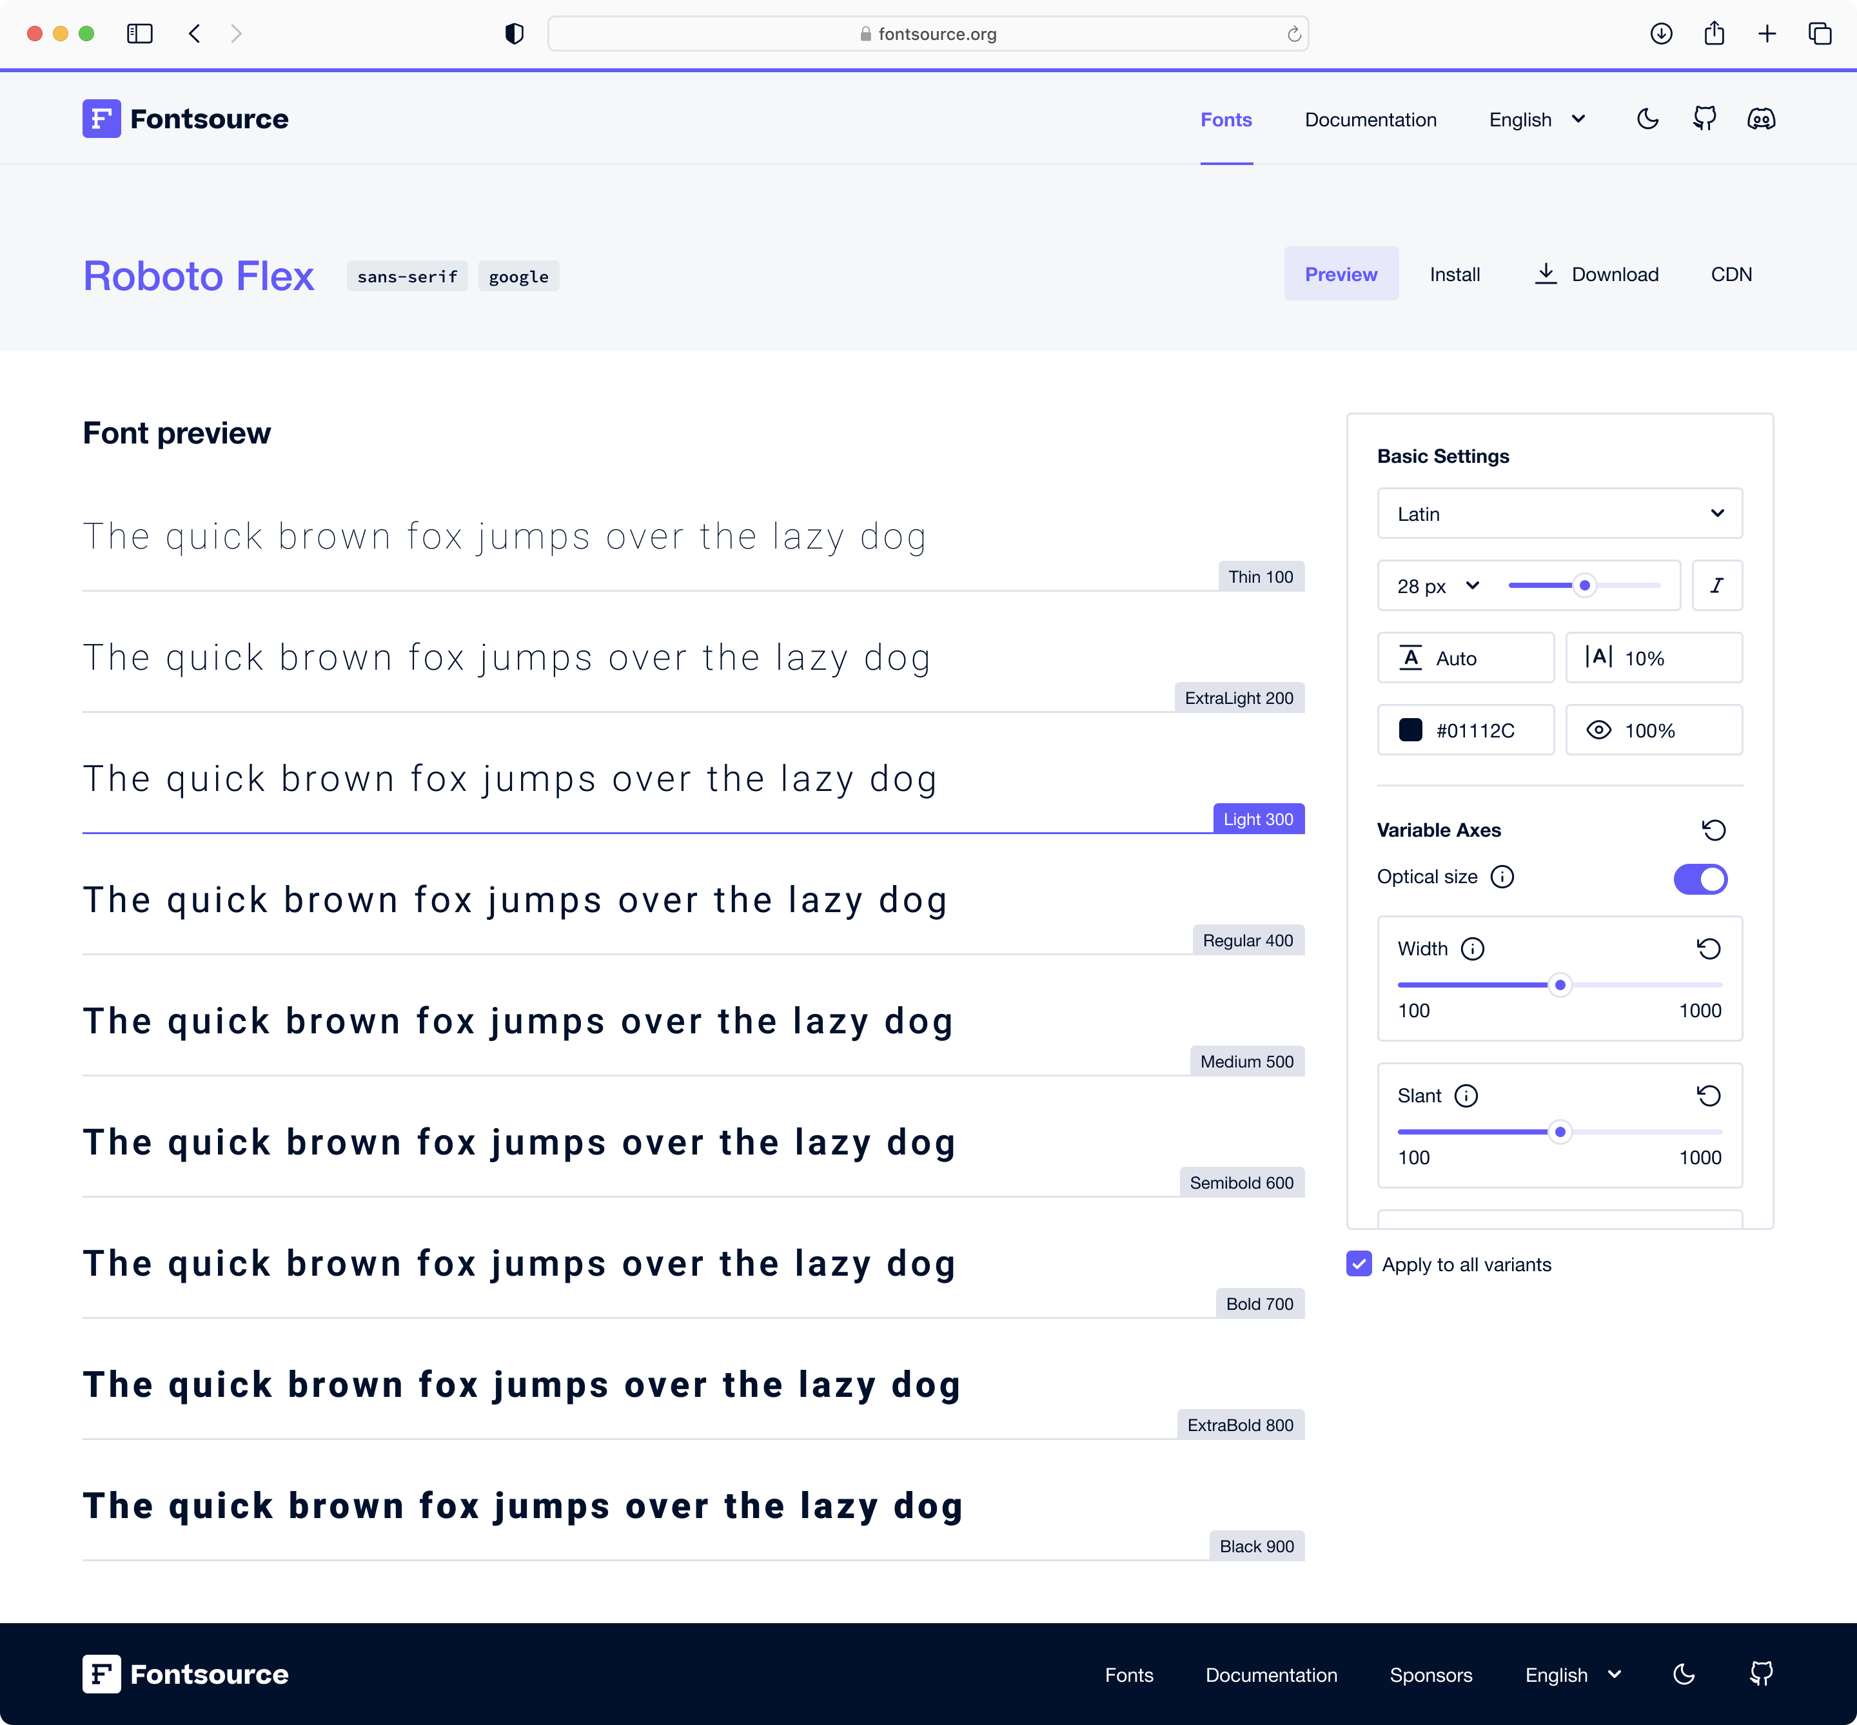Select the ExtraBold 800 label

[x=1240, y=1425]
